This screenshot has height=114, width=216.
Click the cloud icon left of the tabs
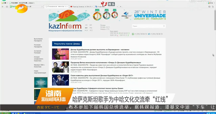click(x=7, y=6)
